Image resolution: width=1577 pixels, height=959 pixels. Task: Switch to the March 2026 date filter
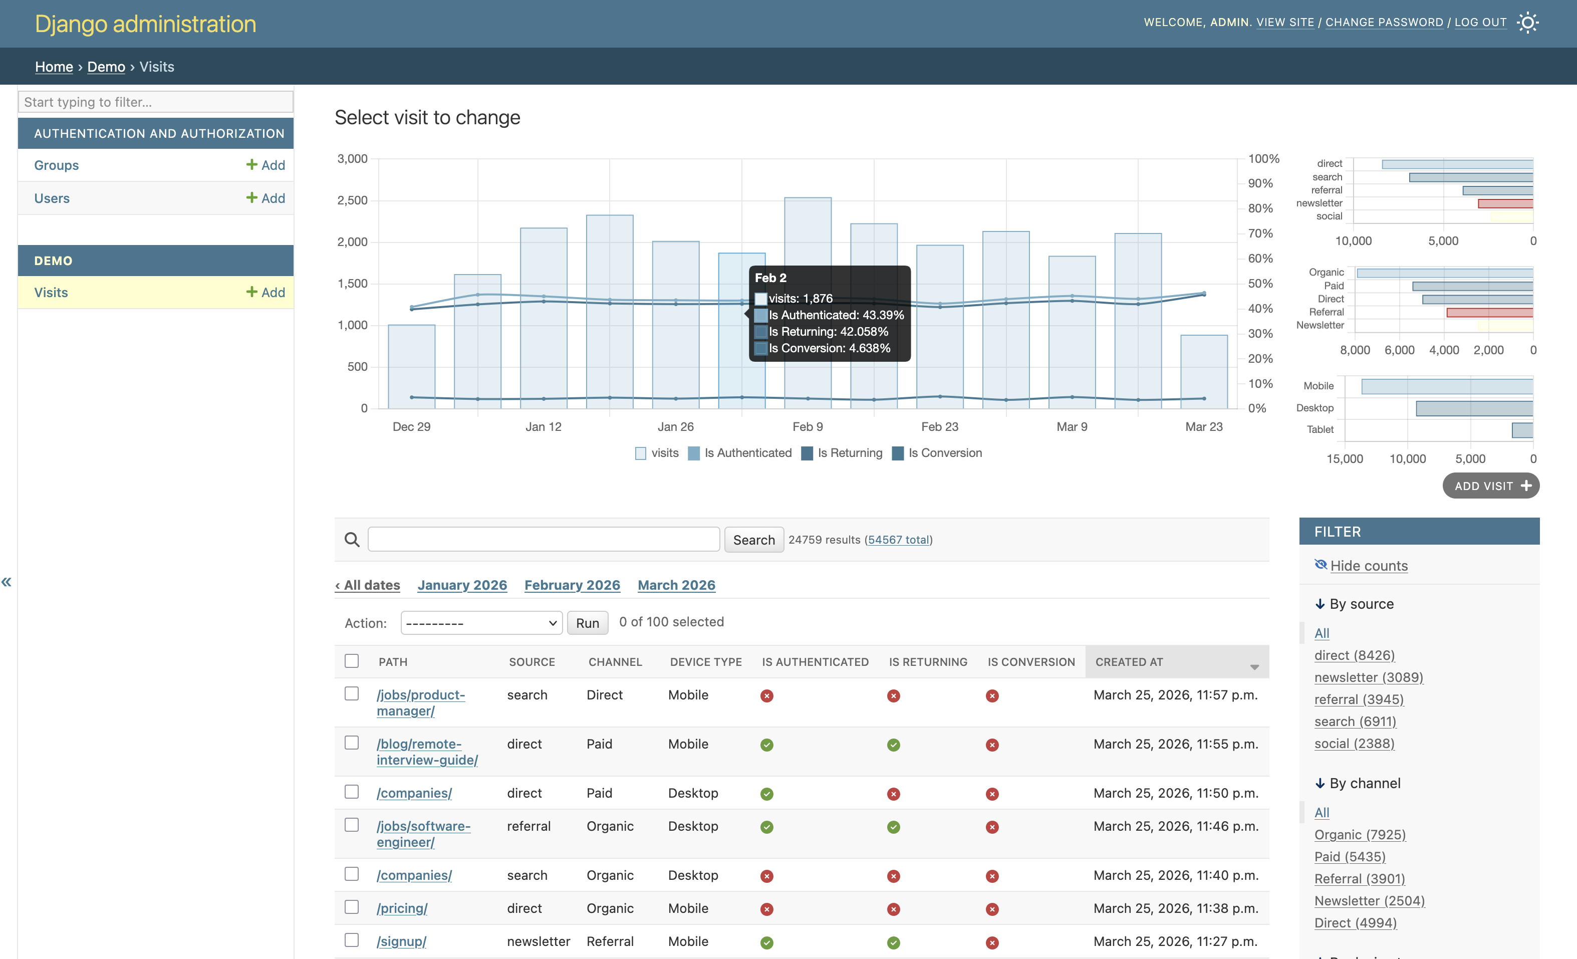tap(676, 585)
